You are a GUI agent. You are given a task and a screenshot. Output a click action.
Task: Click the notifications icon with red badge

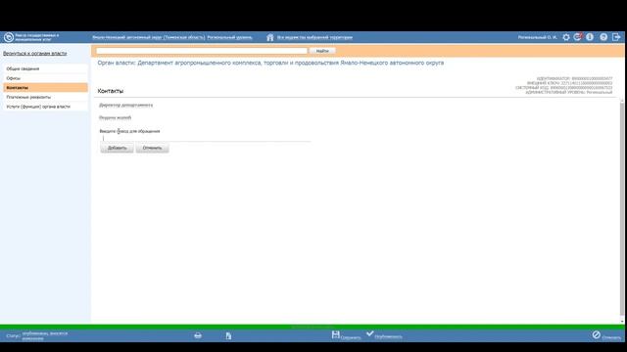pos(578,37)
